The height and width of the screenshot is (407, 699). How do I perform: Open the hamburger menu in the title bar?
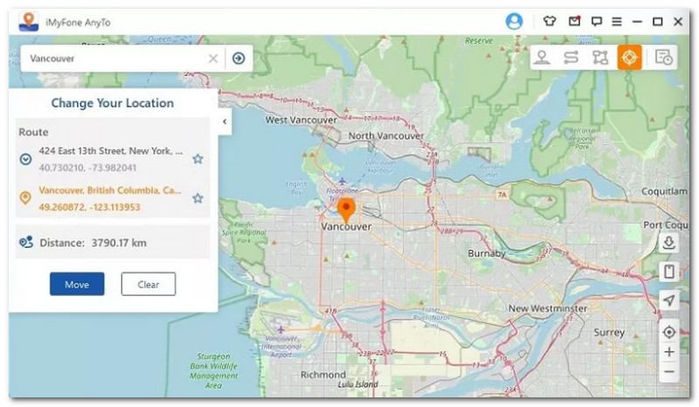coord(617,21)
